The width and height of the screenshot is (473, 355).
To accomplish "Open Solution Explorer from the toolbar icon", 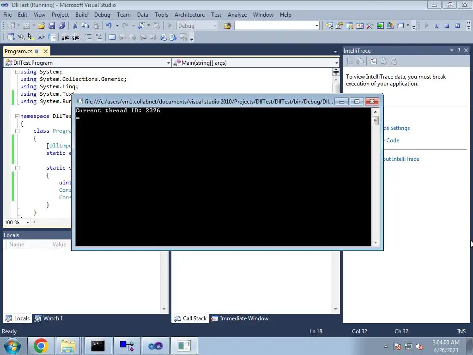I will click(329, 26).
